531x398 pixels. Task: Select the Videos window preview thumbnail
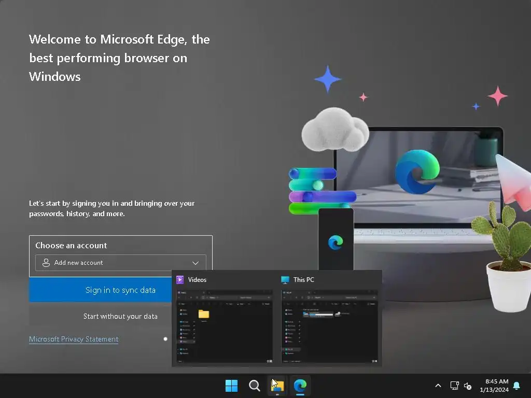tap(225, 326)
